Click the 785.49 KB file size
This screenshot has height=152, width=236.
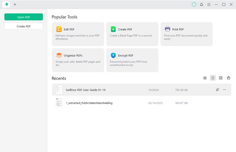pos(181,90)
